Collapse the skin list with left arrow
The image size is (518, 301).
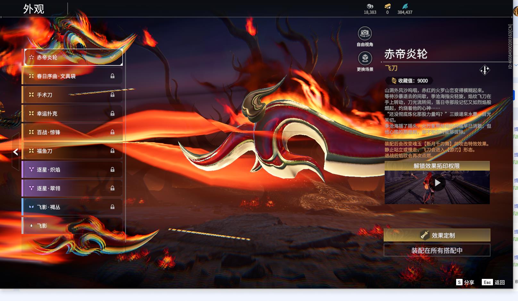(x=15, y=152)
